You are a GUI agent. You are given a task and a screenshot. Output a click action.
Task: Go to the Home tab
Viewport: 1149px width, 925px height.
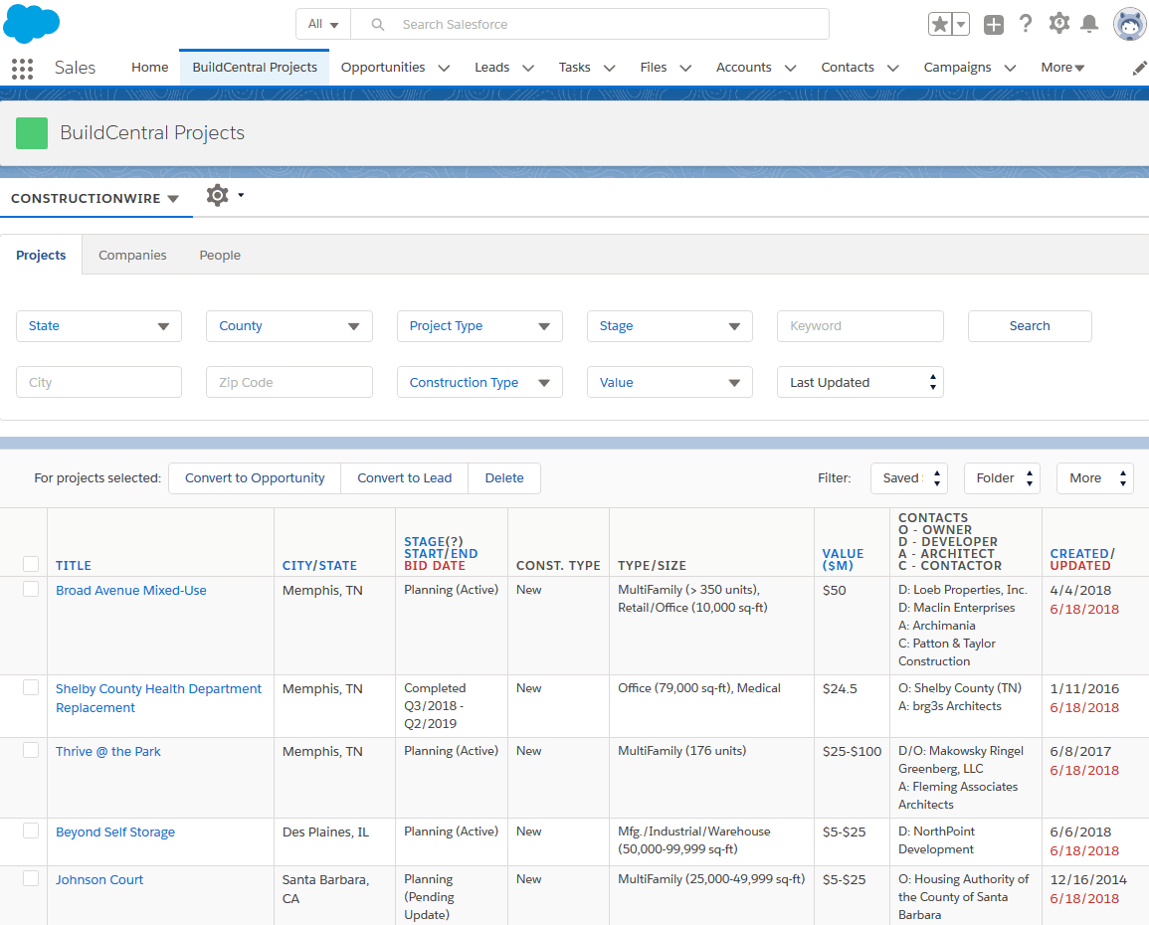[x=149, y=68]
